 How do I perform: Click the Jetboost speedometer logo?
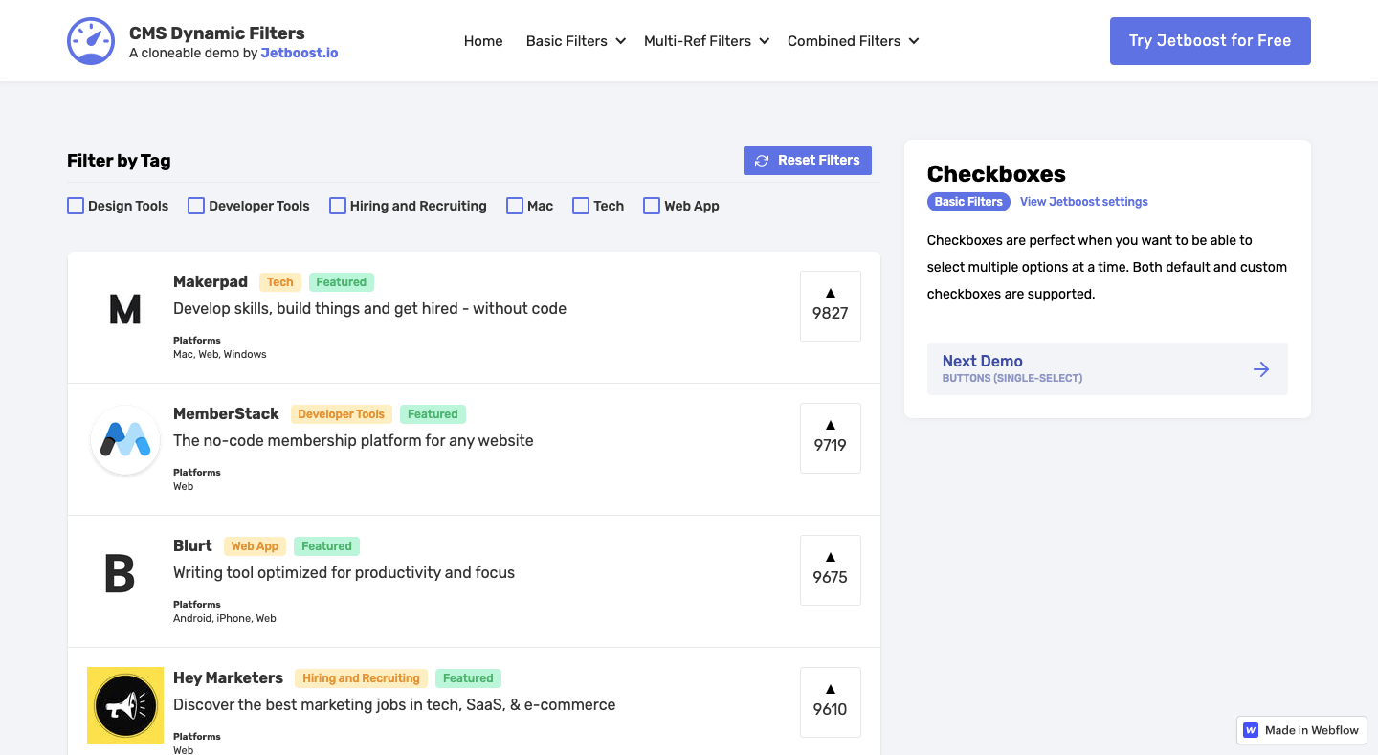click(90, 40)
